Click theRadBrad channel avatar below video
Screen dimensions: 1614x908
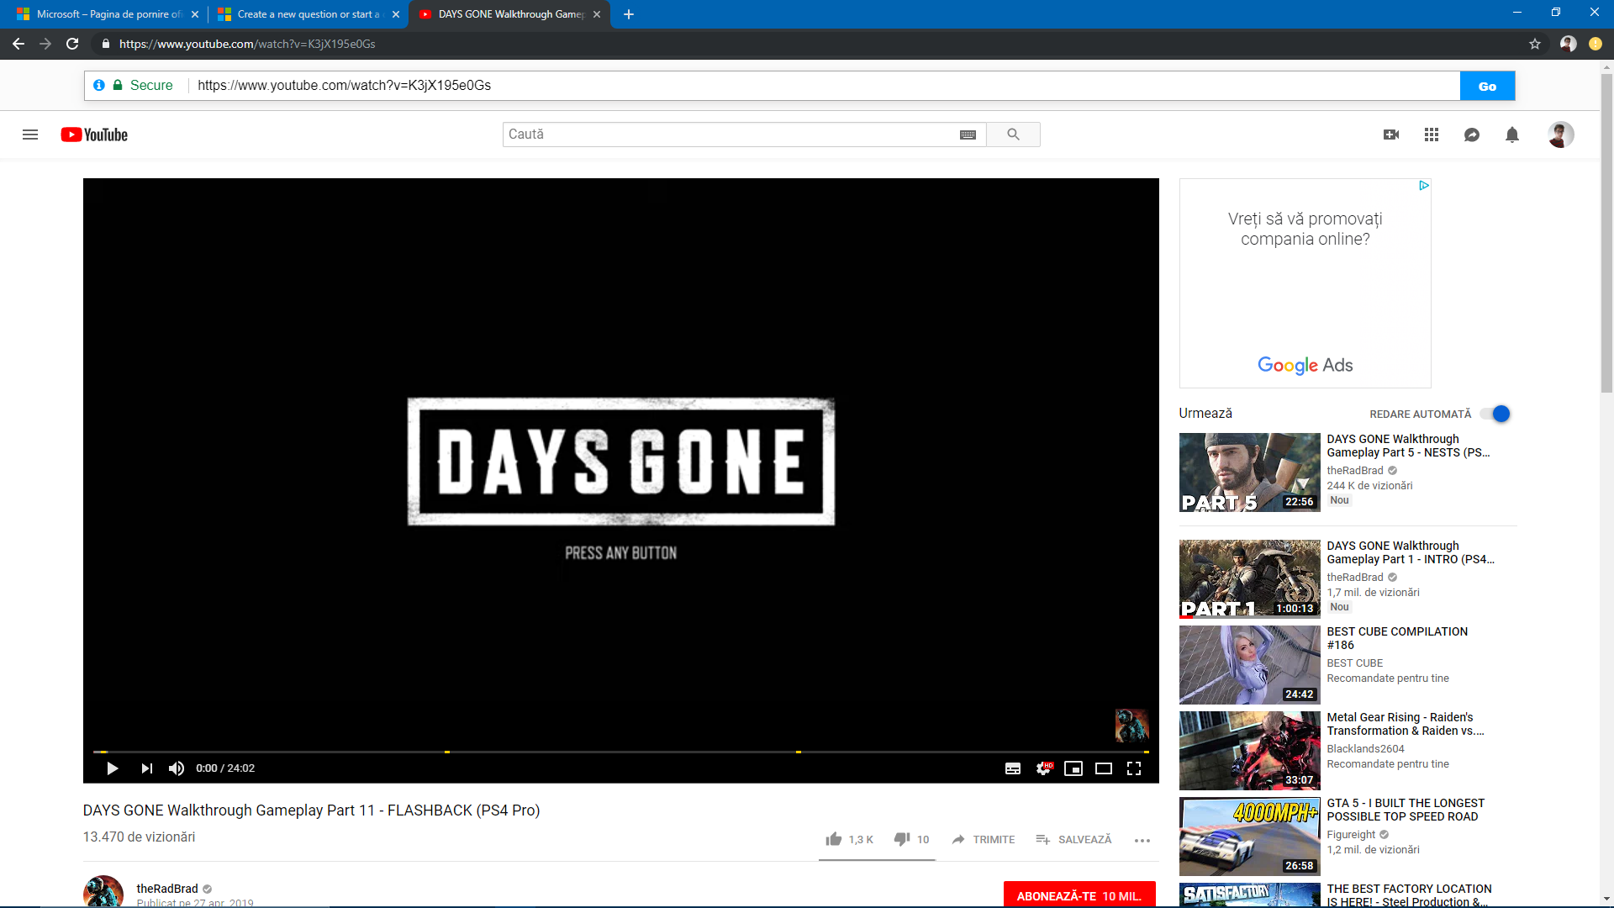pos(103,892)
